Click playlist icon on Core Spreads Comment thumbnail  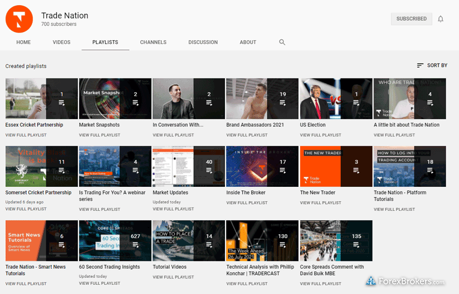click(356, 245)
